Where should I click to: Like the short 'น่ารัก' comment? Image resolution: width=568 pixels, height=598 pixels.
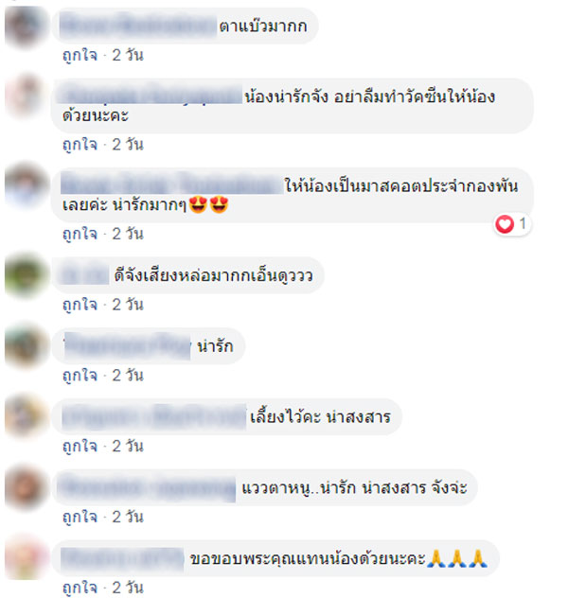[80, 376]
